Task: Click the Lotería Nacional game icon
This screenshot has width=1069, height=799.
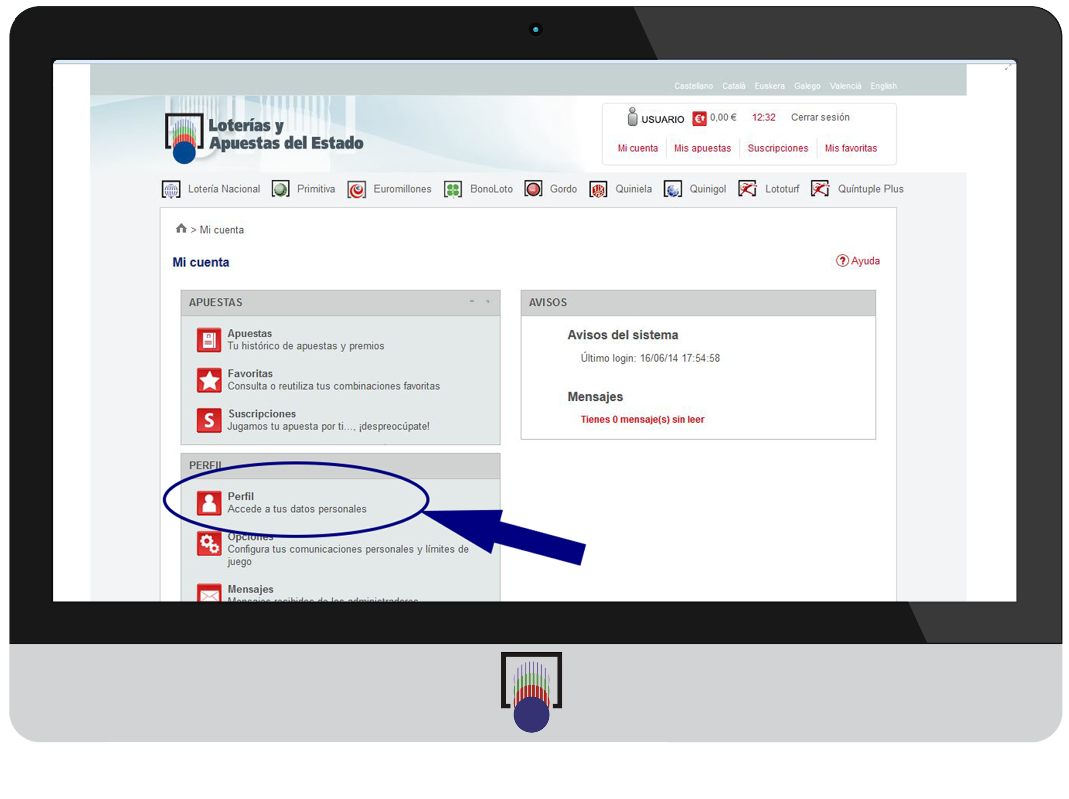Action: [x=171, y=189]
